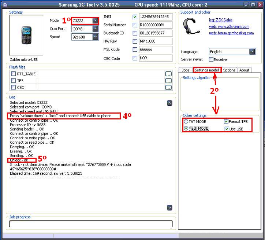Check the PTT_TABLE flash file checkbox
The width and height of the screenshot is (265, 240).
tap(13, 74)
